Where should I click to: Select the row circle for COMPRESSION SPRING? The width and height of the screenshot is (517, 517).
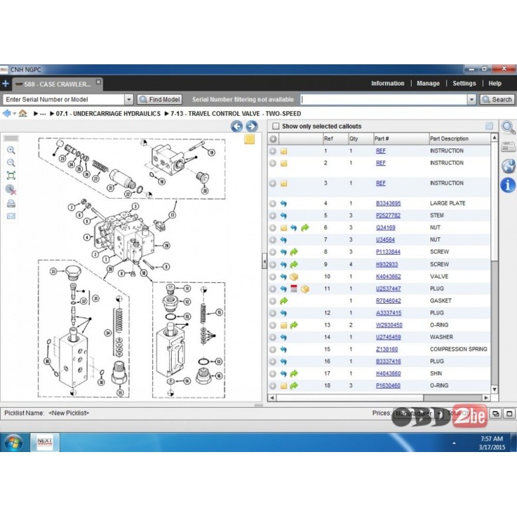272,349
